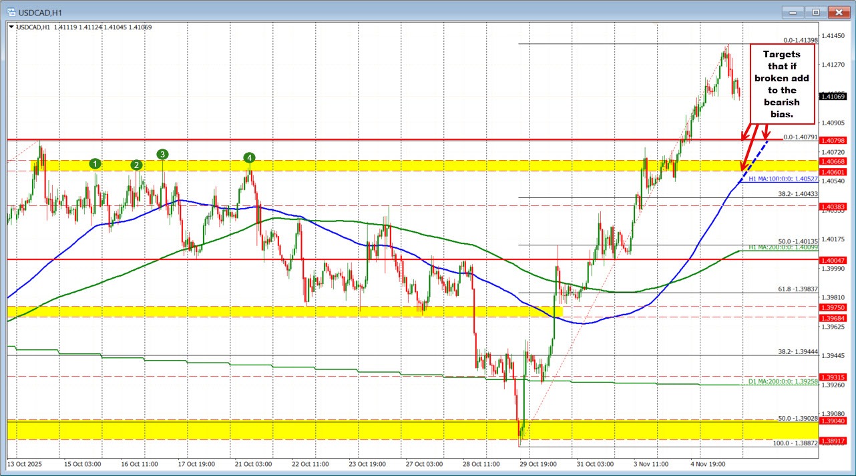856x476 pixels.
Task: Expand the USDCAD,H1 quote dropdown triangle
Action: (11, 26)
